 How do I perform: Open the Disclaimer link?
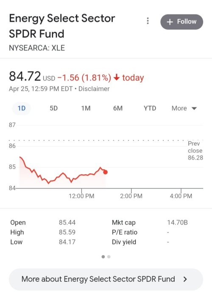[94, 89]
